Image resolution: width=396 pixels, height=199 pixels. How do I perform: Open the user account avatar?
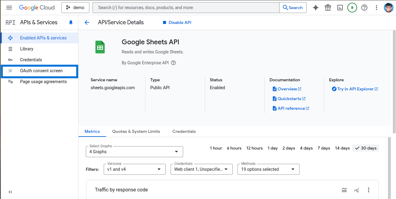389,8
